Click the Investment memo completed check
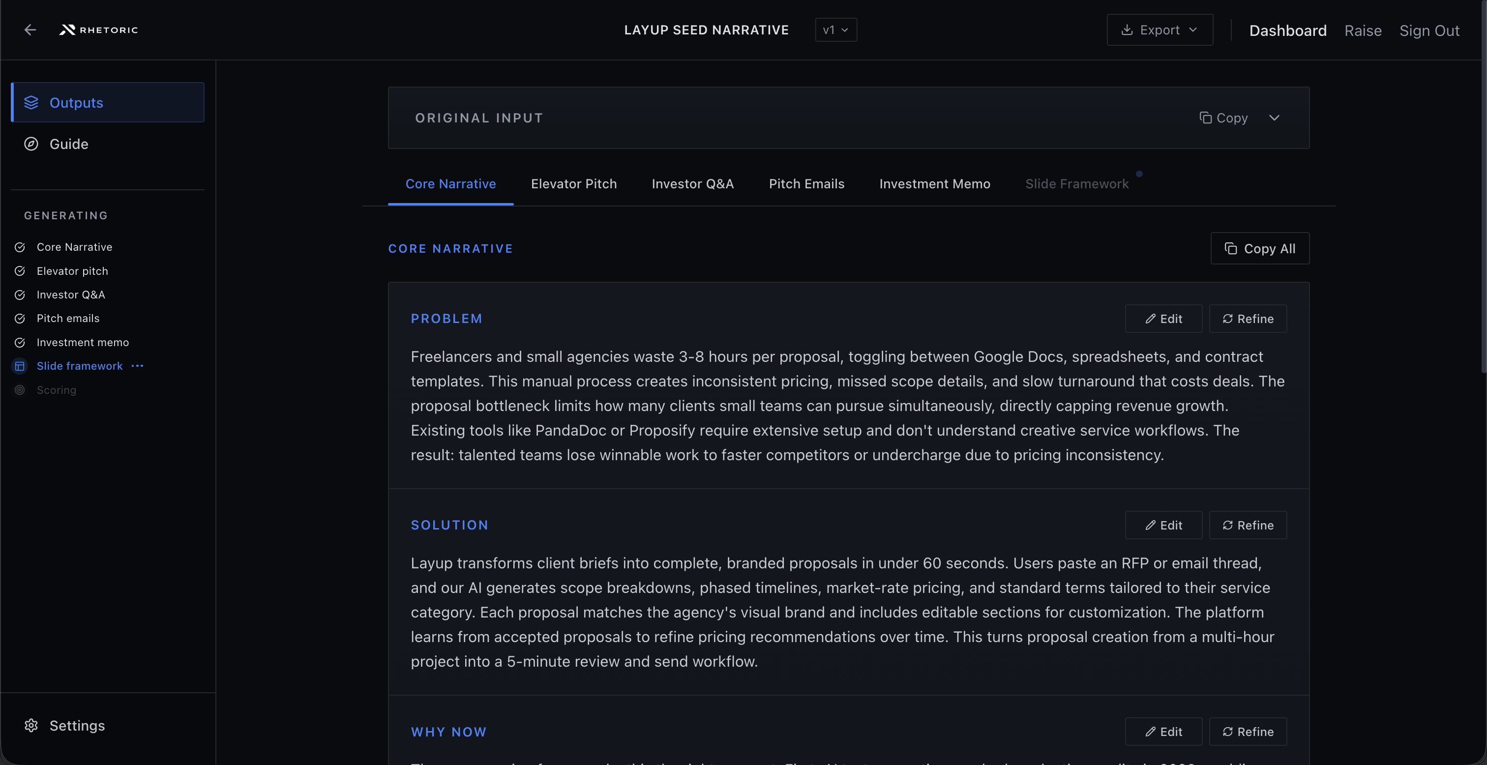Screen dimensions: 1487x765 coord(20,343)
